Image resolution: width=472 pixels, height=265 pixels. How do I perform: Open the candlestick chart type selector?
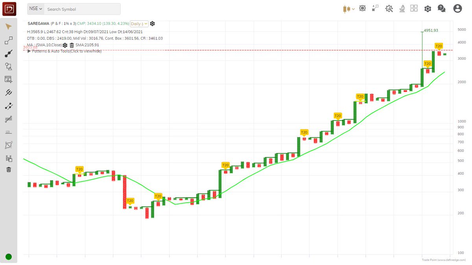348,9
